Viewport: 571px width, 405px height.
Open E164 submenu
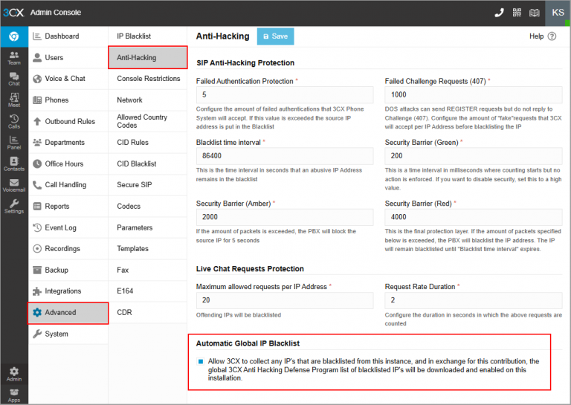[x=147, y=291]
